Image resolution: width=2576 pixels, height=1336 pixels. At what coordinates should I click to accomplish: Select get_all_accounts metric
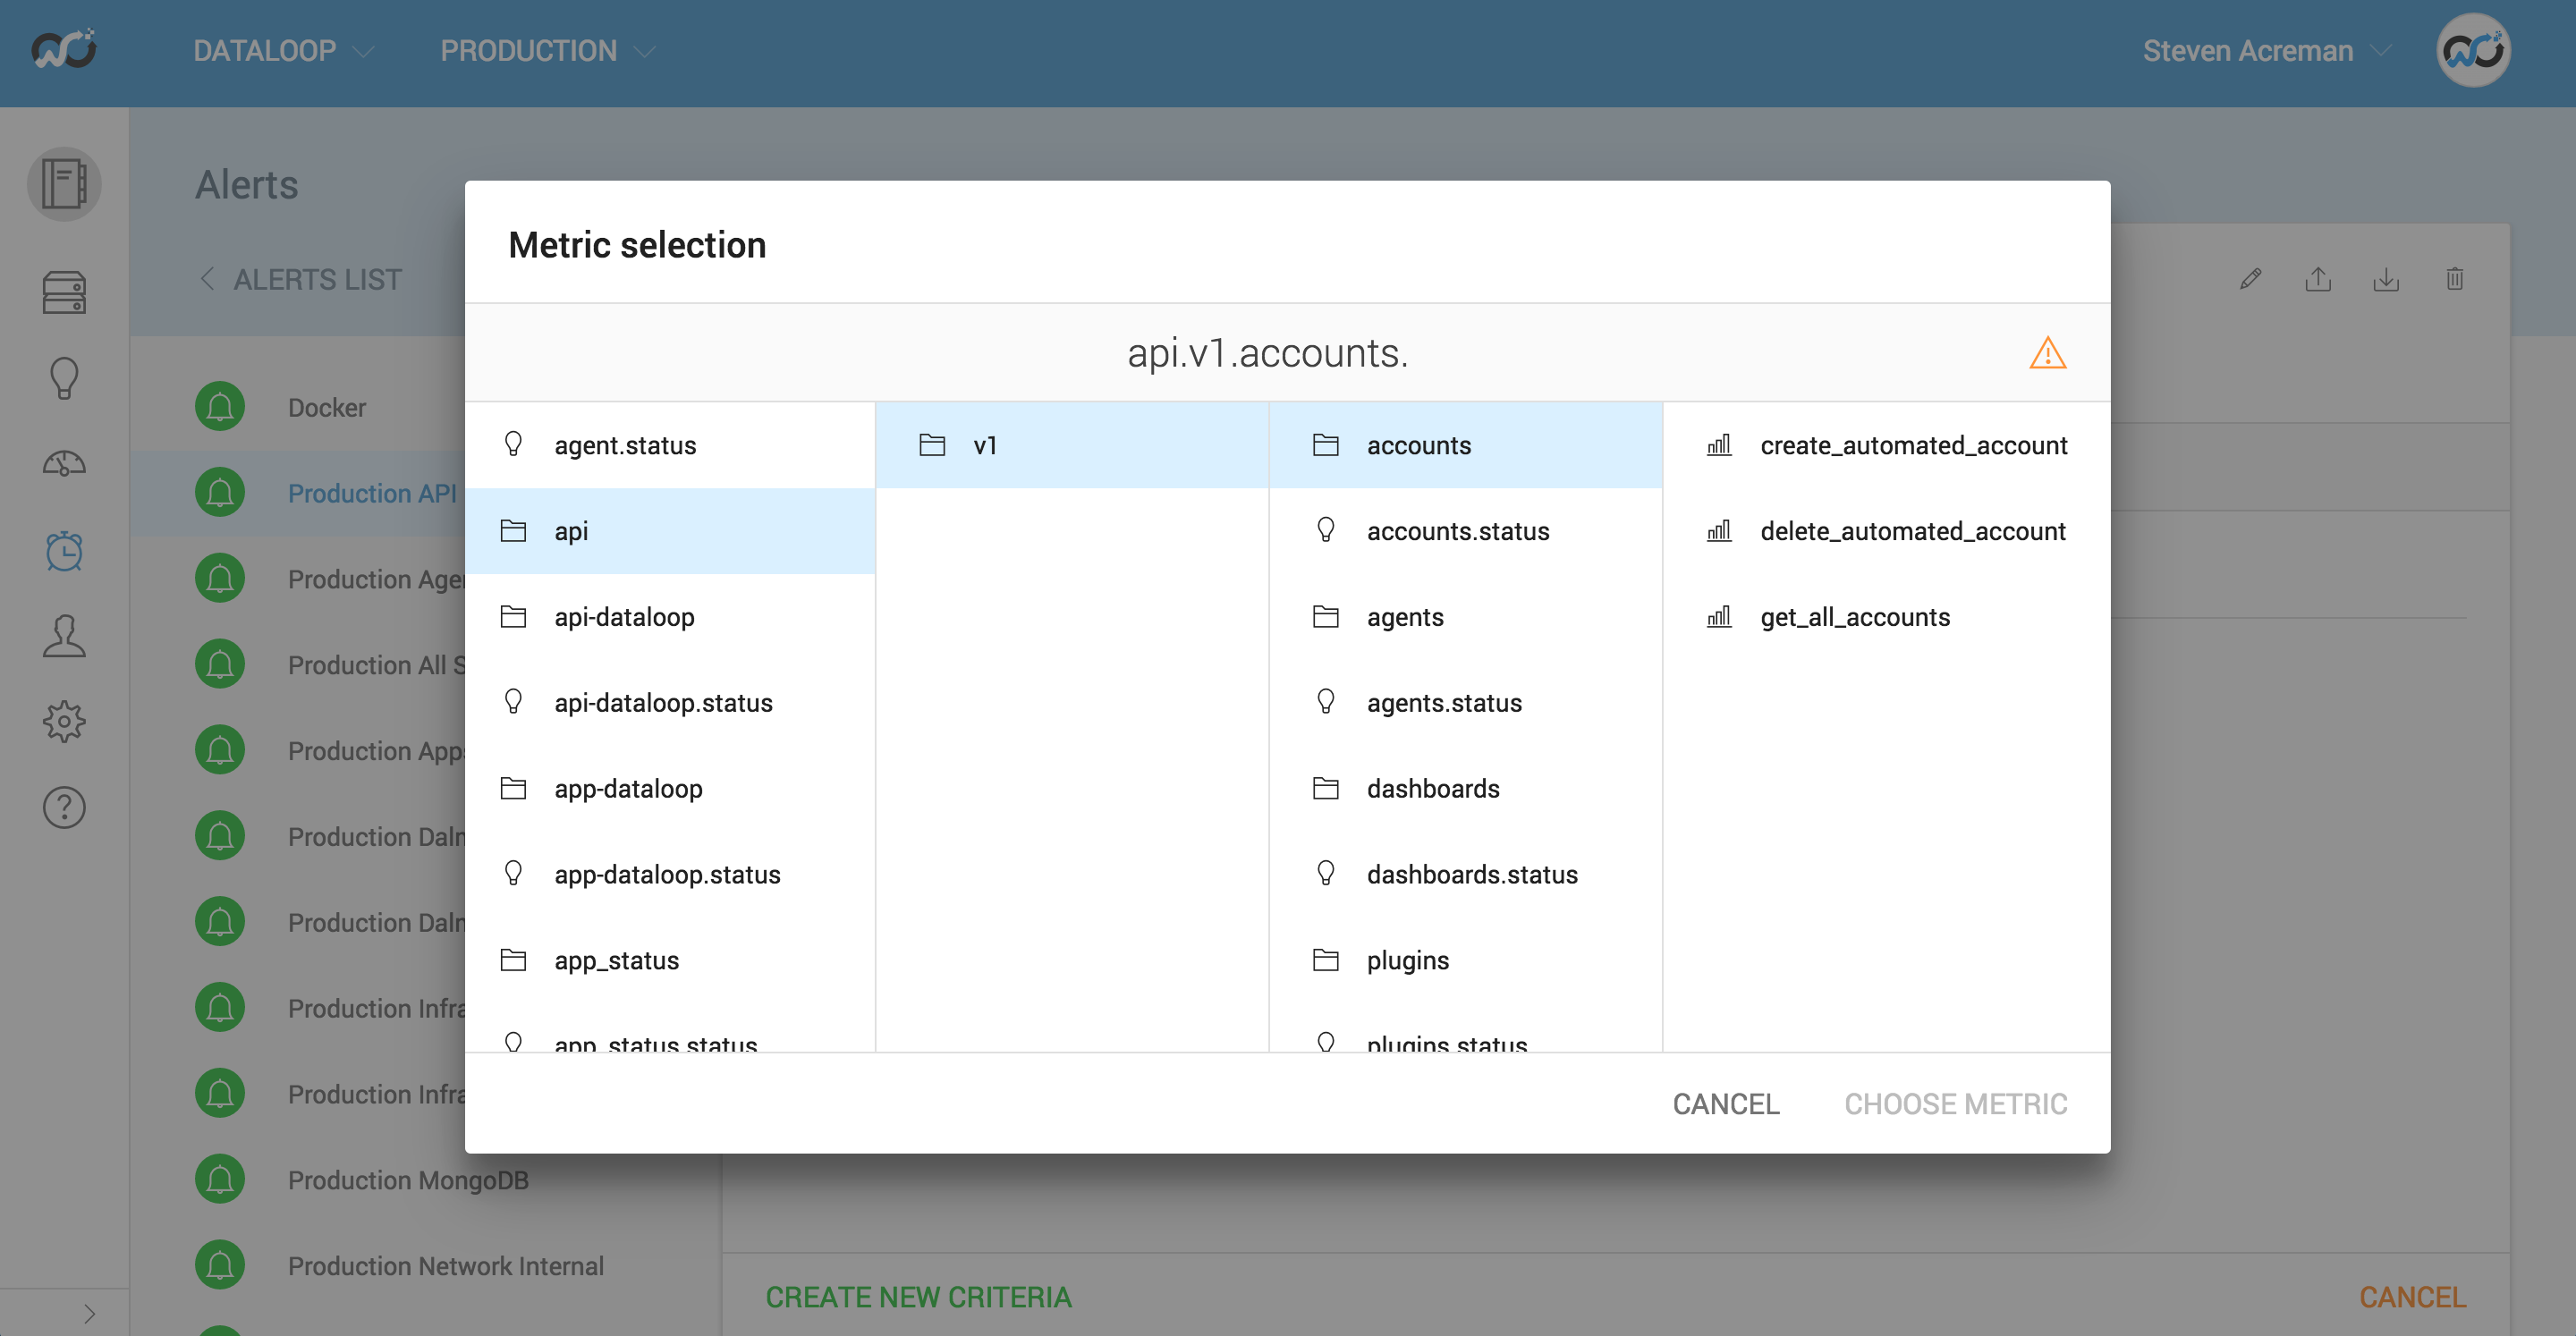coord(1887,617)
